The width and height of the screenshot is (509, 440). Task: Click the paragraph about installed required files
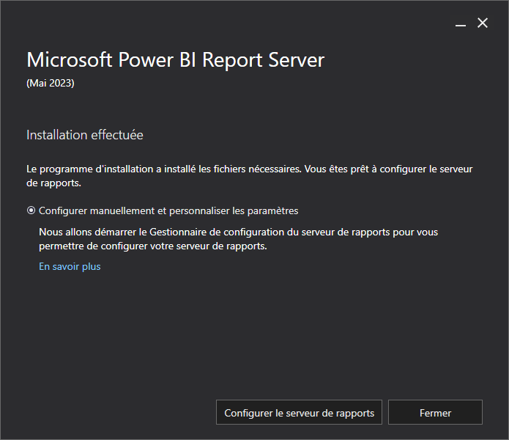(249, 176)
